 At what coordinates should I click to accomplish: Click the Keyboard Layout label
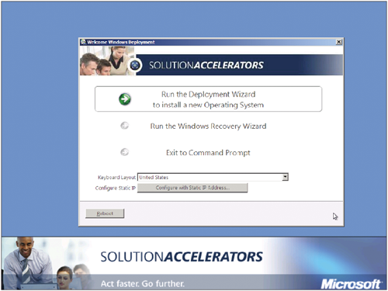116,178
